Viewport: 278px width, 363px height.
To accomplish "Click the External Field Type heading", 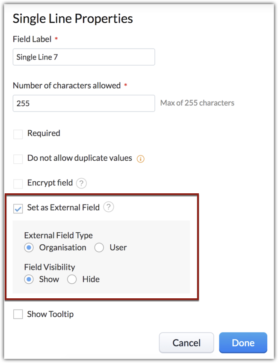I will point(58,235).
